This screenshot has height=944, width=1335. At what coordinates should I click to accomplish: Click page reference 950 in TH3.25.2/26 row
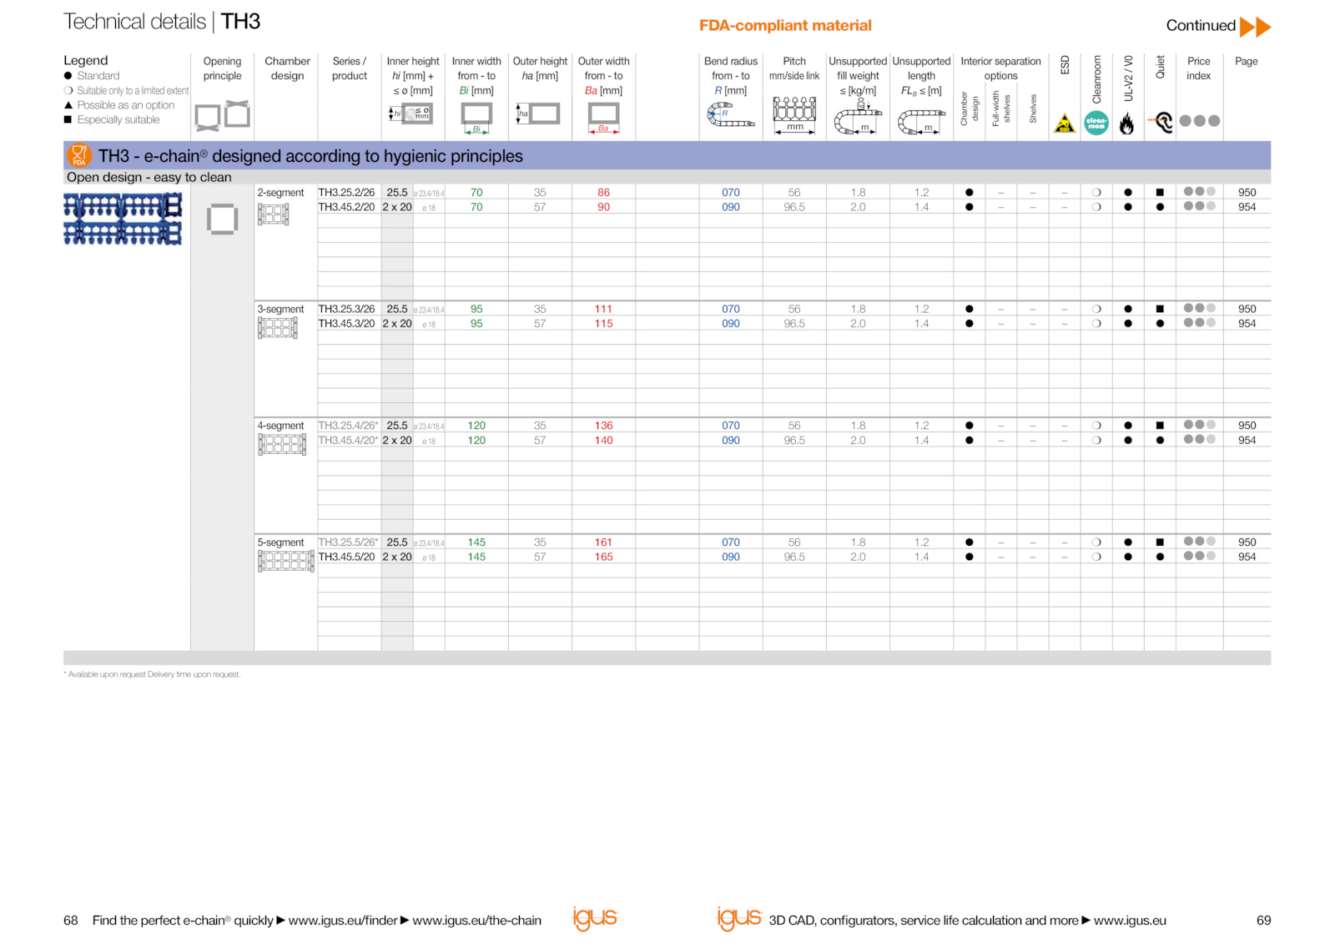pyautogui.click(x=1247, y=193)
